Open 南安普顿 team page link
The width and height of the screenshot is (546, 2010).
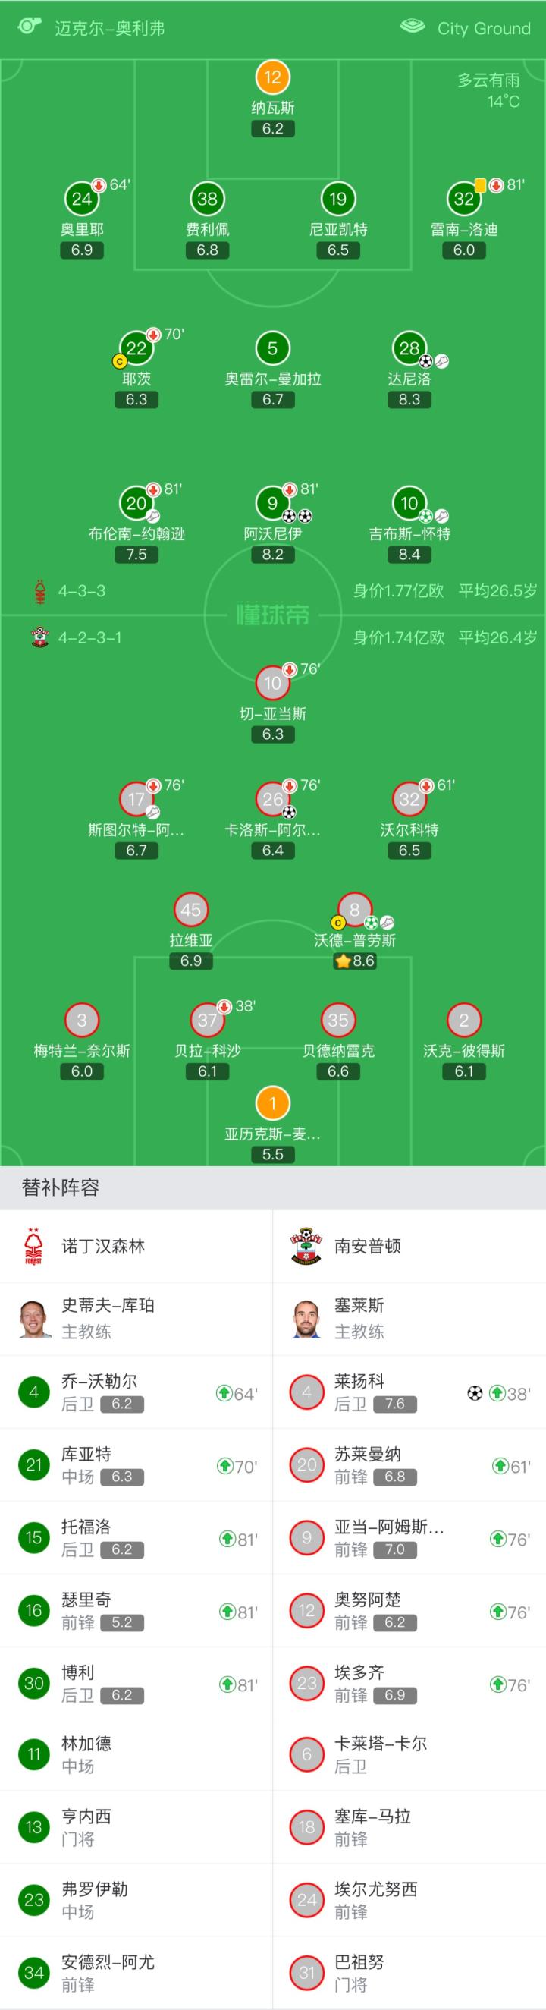coord(367,1246)
